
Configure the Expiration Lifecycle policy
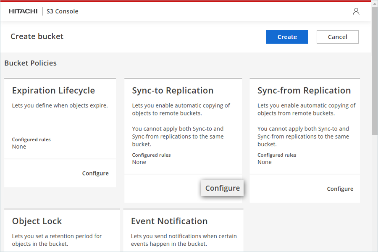click(95, 173)
